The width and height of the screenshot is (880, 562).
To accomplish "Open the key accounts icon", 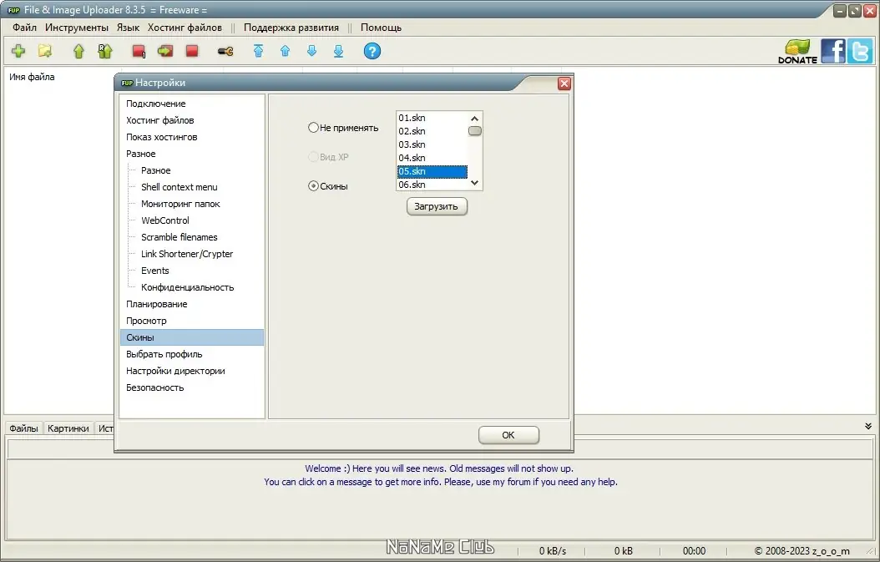I will tap(225, 52).
